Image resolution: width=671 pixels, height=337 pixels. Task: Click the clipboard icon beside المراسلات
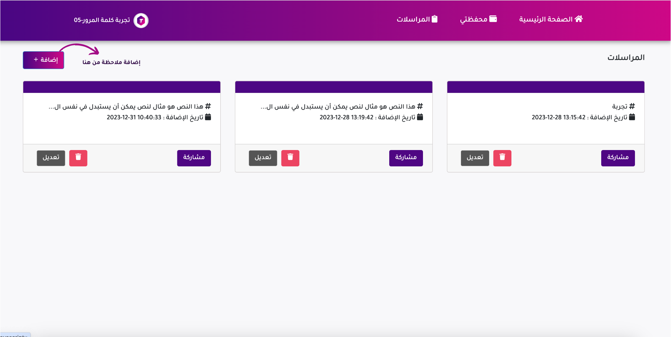point(434,19)
